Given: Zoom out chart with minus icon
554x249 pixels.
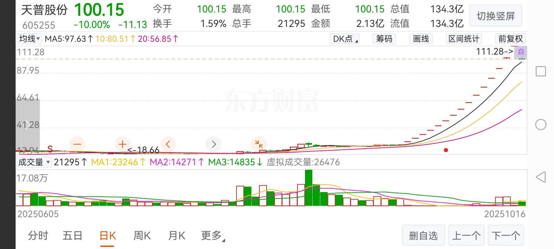Looking at the screenshot, I should pos(77,144).
